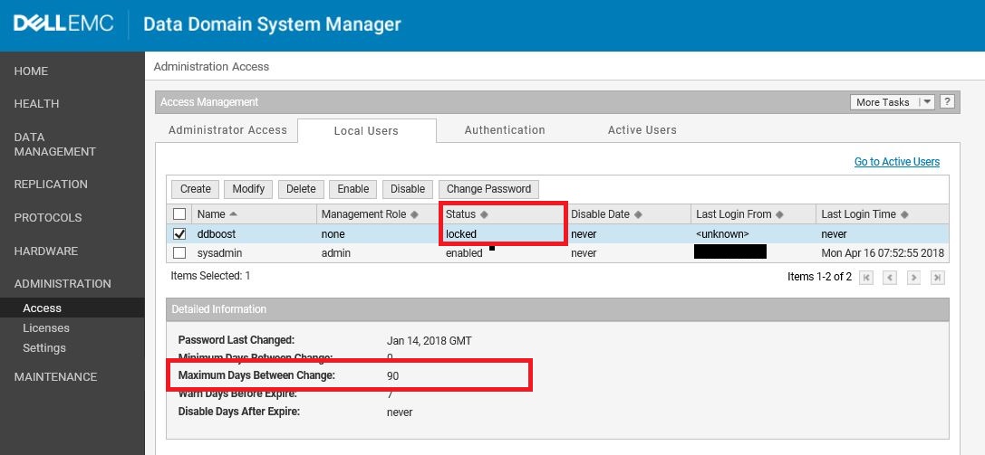Expand the Data Management sidebar section
The width and height of the screenshot is (985, 455).
[54, 144]
